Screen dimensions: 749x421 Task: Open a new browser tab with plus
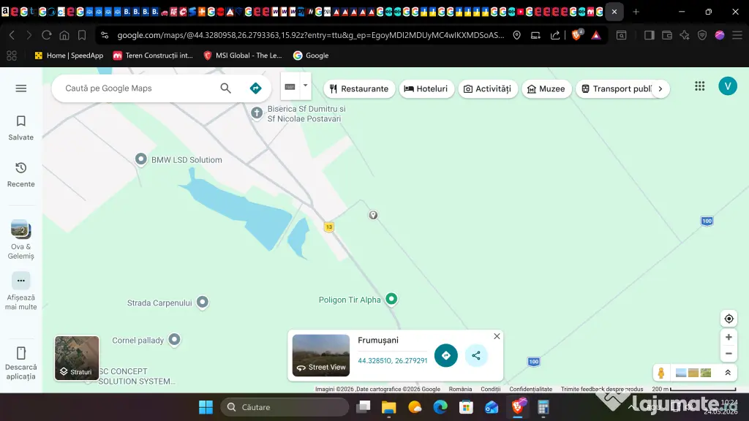pyautogui.click(x=636, y=12)
